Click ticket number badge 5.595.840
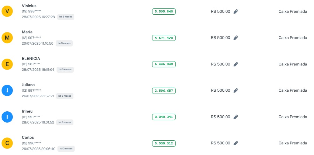314x155 pixels. 164,12
